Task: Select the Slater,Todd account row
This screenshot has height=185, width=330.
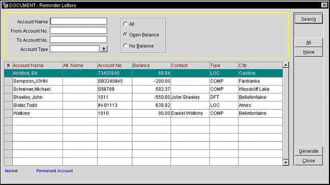Action: point(143,105)
